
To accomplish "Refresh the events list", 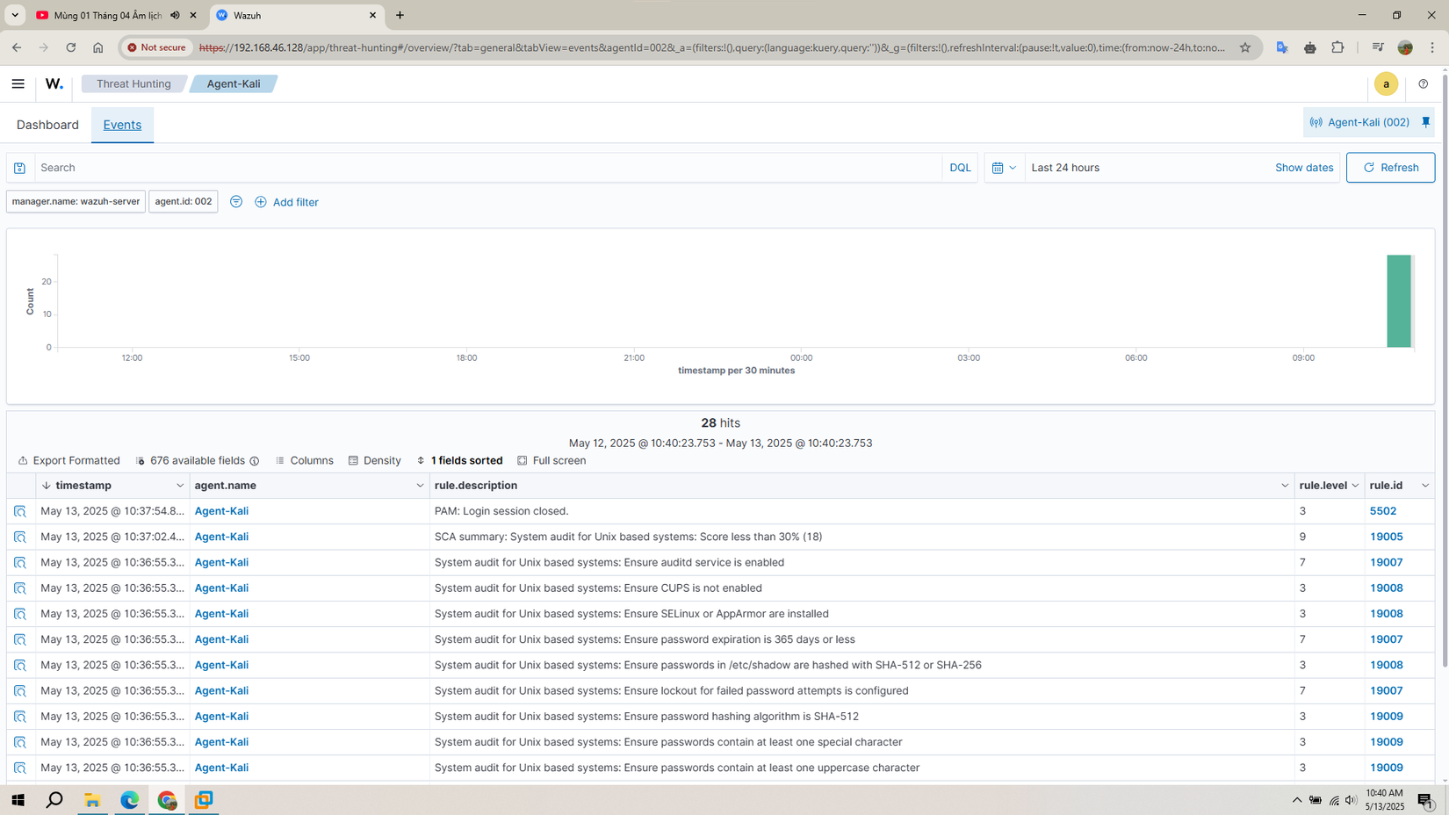I will tap(1390, 168).
